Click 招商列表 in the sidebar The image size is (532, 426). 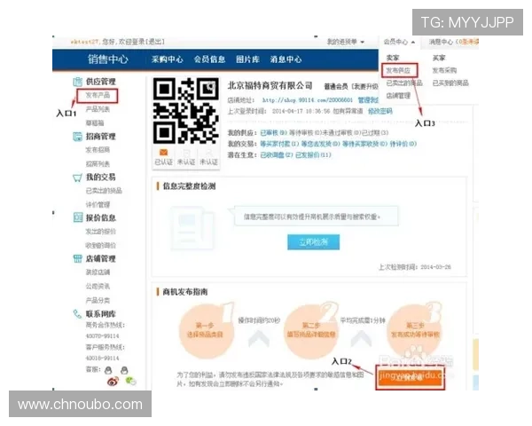click(98, 163)
